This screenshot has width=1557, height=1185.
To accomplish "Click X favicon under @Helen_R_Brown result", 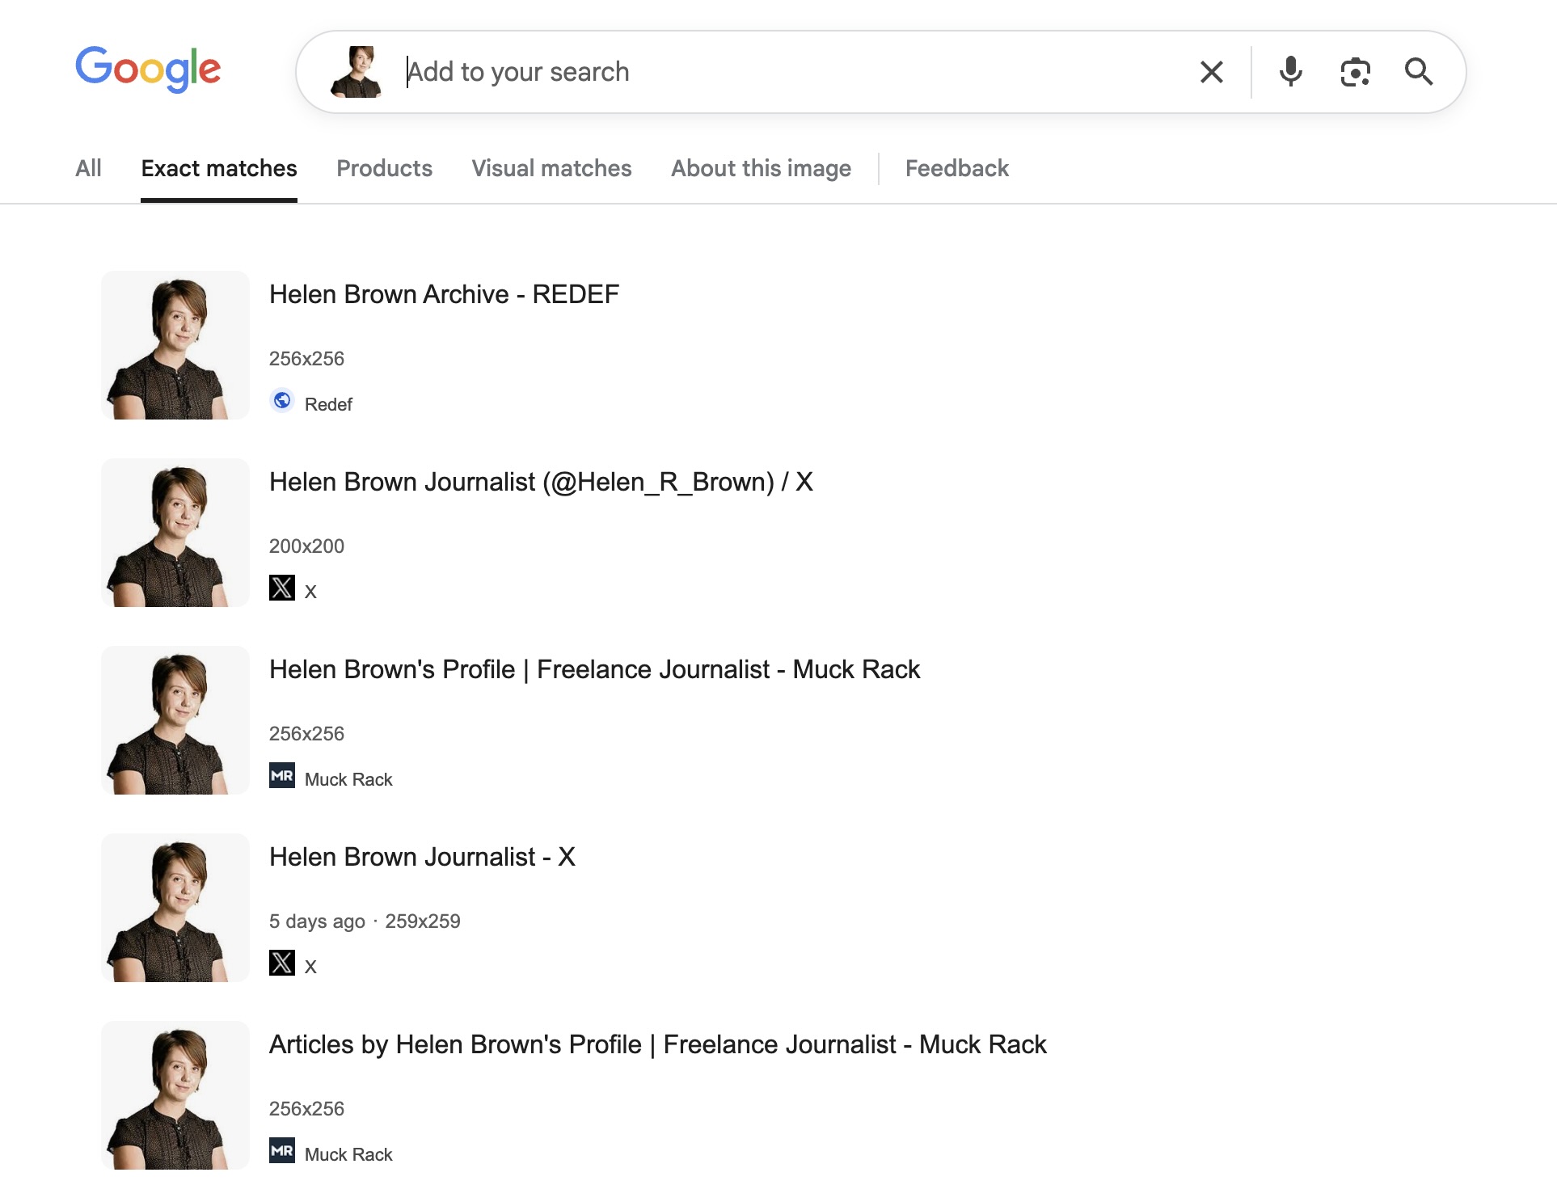I will click(x=282, y=588).
